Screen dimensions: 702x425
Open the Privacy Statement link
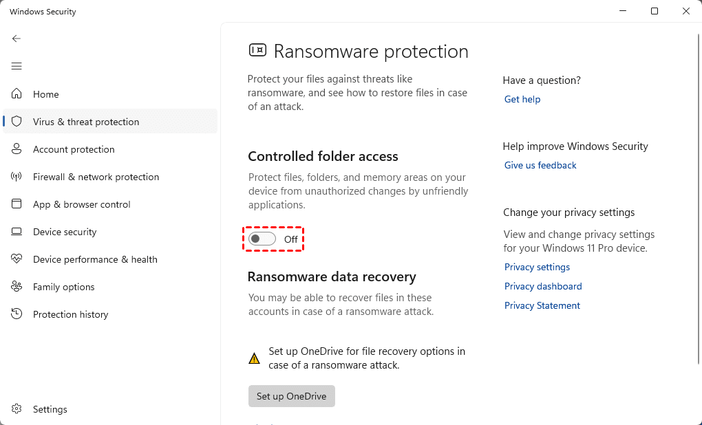(542, 305)
